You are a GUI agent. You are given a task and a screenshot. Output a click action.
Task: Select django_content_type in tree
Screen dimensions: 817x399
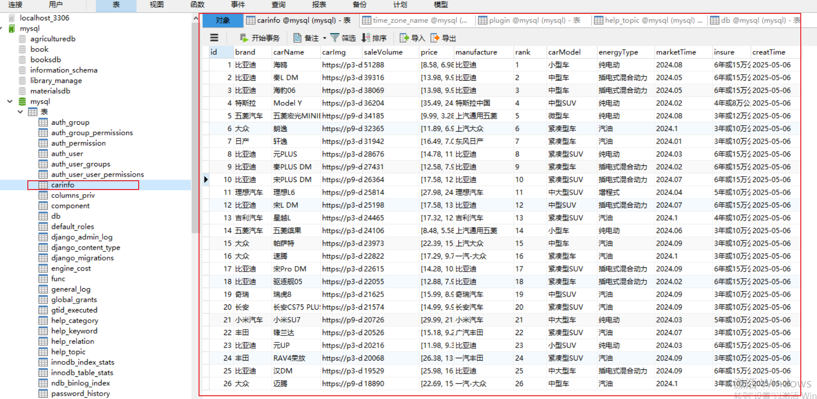tap(86, 247)
